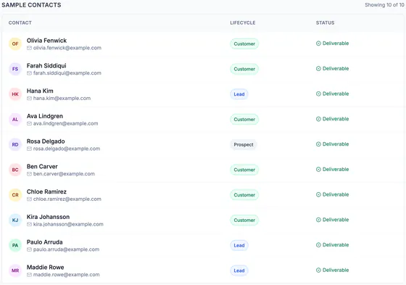The height and width of the screenshot is (285, 406).
Task: Click envelope icon beside chloe.ramirez email
Action: pos(29,199)
